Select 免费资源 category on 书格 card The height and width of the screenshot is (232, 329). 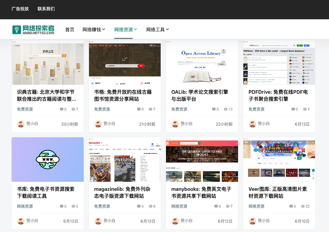[102, 109]
